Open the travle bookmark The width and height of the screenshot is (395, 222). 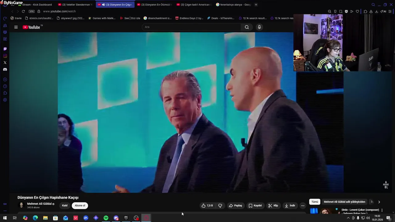[16, 18]
